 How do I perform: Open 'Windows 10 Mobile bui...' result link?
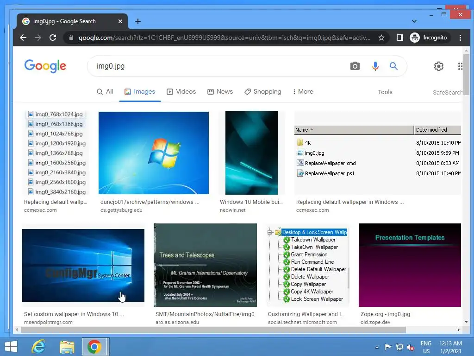[x=251, y=202]
